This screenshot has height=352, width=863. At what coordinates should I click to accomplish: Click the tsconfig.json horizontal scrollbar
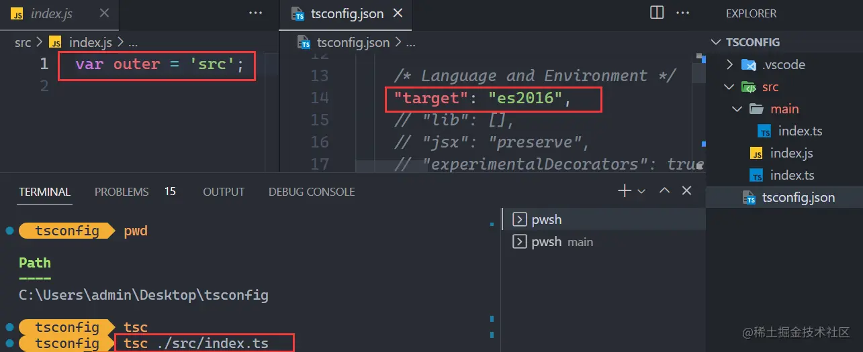point(391,166)
